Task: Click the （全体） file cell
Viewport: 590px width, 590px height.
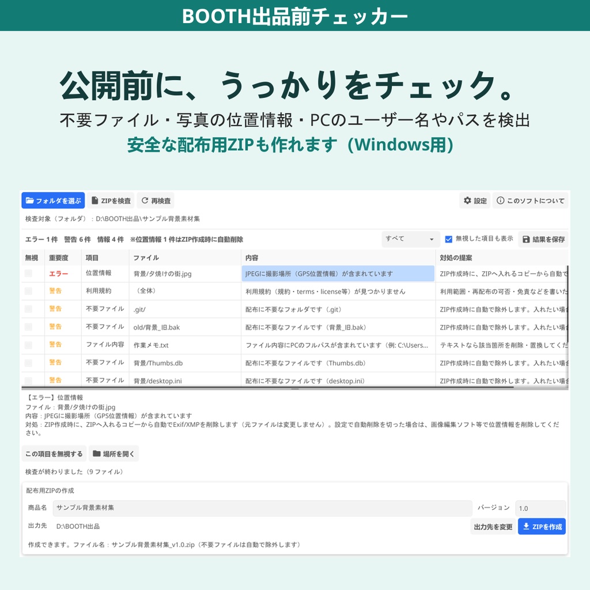Action: coord(185,292)
